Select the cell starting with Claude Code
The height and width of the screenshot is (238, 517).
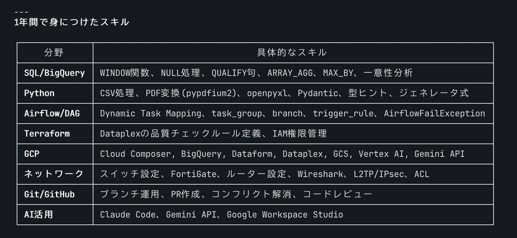[x=221, y=215]
